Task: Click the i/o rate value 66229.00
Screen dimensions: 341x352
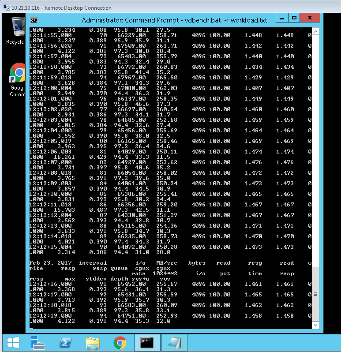Action: click(131, 35)
